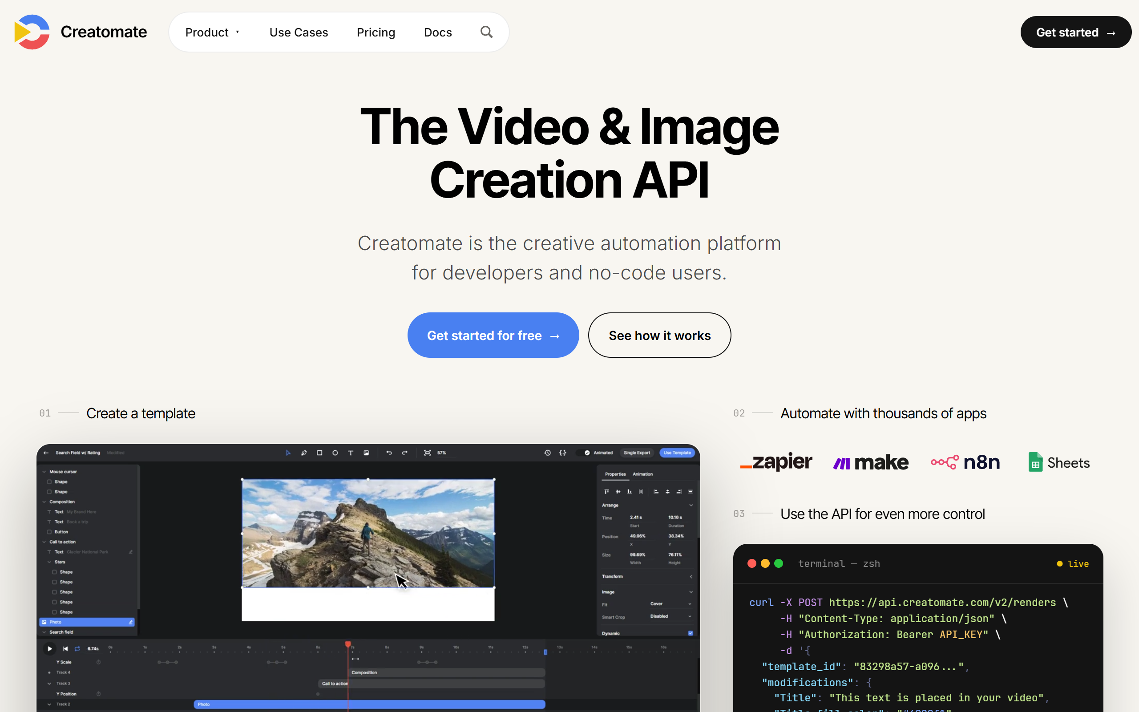Click the skip-to-start timeline icon
Screen dimensions: 1139x712
pos(65,648)
